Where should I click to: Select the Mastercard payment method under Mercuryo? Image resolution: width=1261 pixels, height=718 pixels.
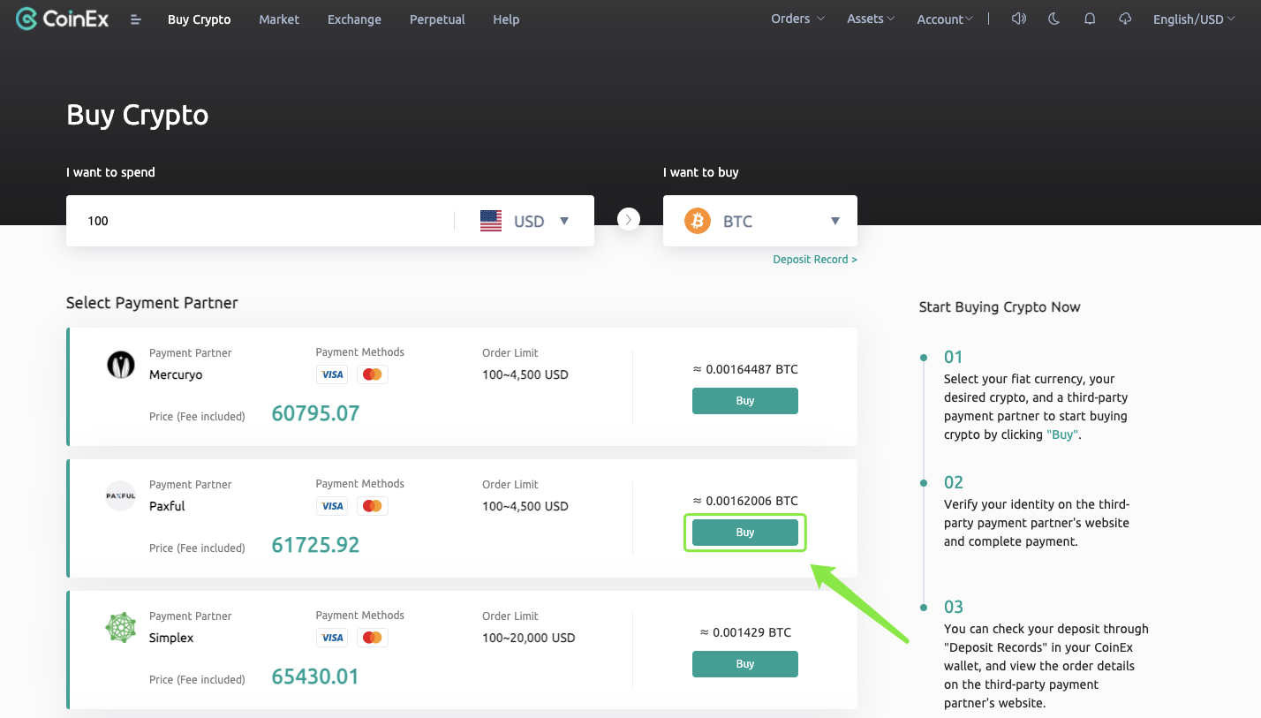(x=372, y=374)
